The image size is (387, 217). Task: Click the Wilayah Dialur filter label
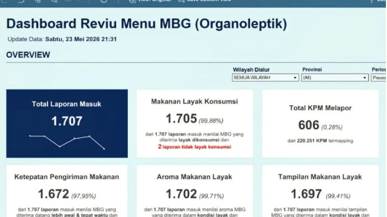[x=251, y=69]
